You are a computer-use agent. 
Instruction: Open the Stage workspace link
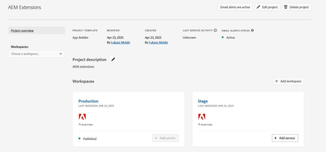pyautogui.click(x=203, y=101)
